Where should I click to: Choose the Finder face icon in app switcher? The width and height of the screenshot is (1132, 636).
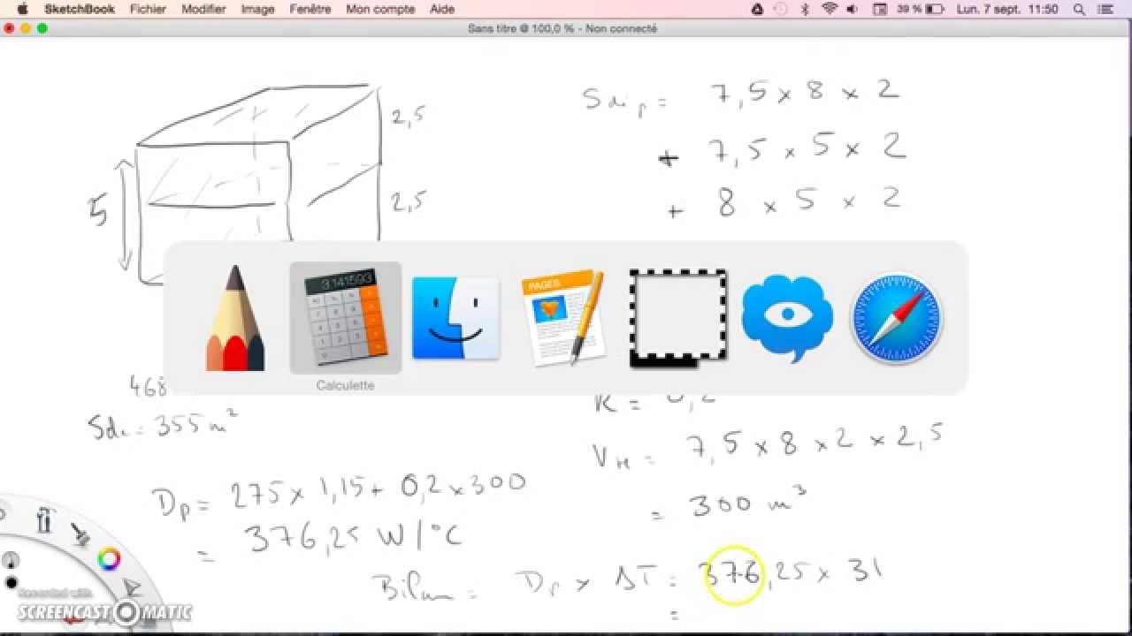coord(456,318)
